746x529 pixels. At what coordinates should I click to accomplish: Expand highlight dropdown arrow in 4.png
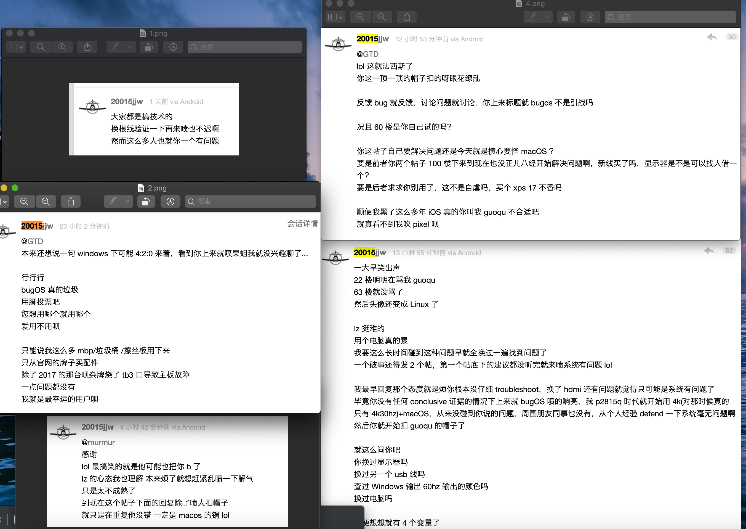(x=547, y=17)
